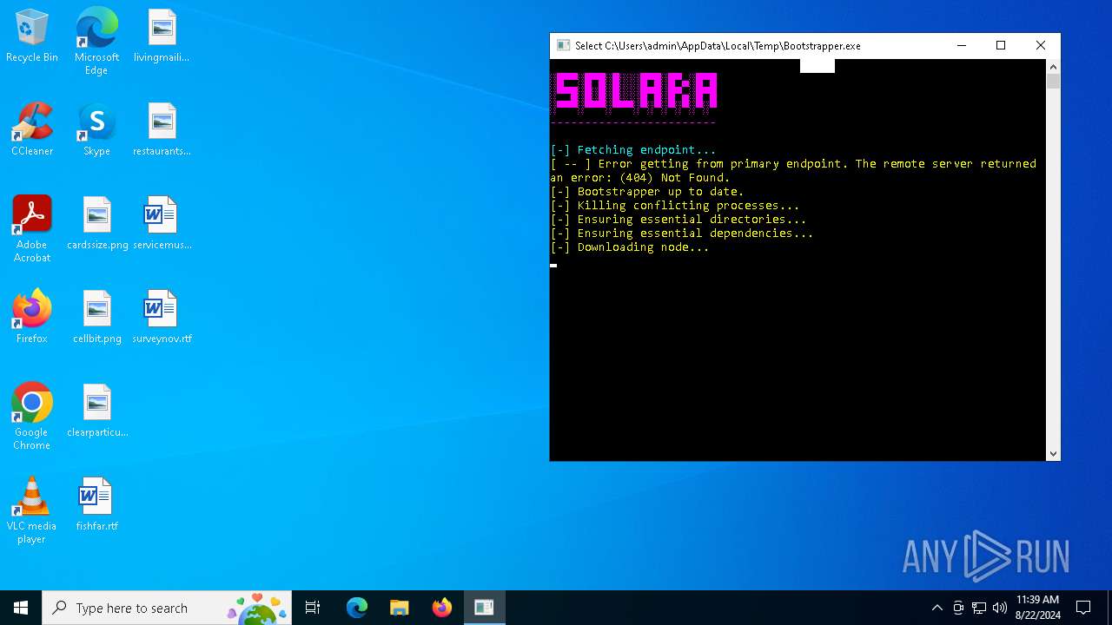Open Firefox from the taskbar

(442, 608)
